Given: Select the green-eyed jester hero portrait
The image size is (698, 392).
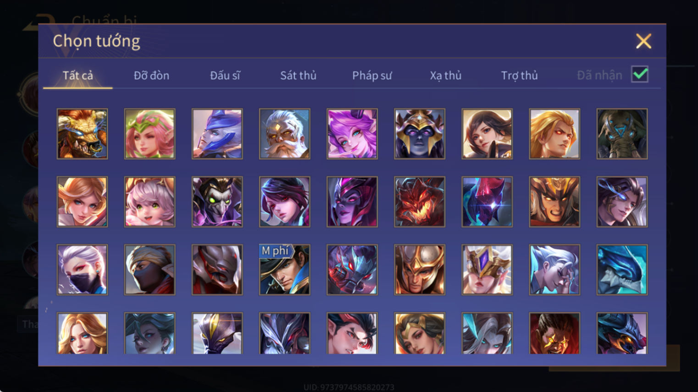Looking at the screenshot, I should (217, 202).
